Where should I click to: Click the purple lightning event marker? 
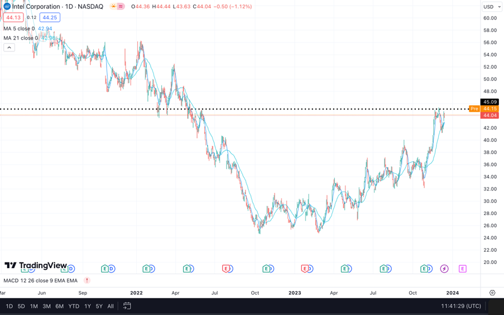[444, 269]
